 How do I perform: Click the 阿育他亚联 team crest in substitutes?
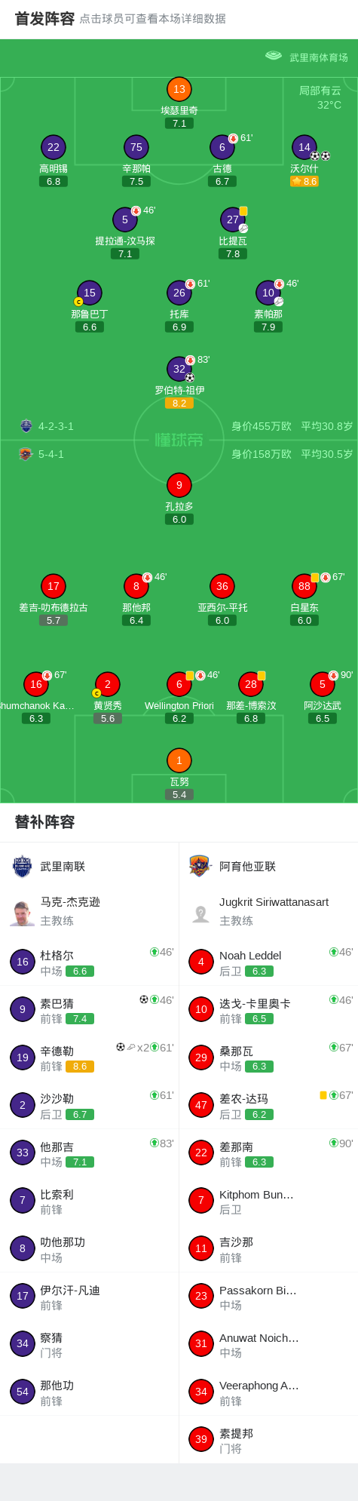pos(200,866)
